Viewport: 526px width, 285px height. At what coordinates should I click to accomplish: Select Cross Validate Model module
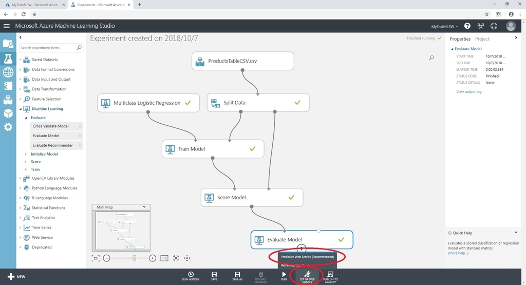(x=57, y=126)
